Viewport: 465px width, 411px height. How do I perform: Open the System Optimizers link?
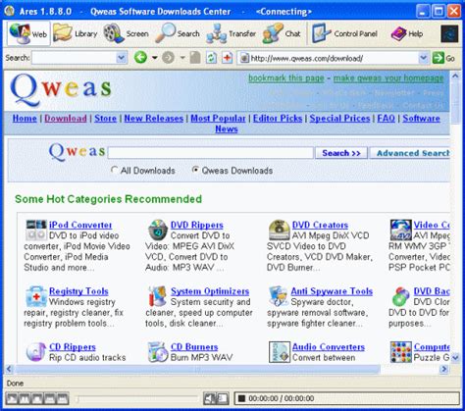click(210, 291)
